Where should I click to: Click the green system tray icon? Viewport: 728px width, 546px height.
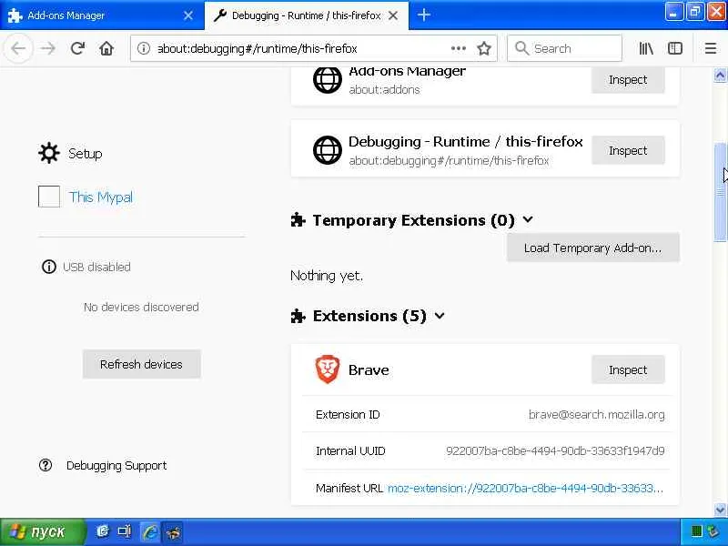pos(696,531)
